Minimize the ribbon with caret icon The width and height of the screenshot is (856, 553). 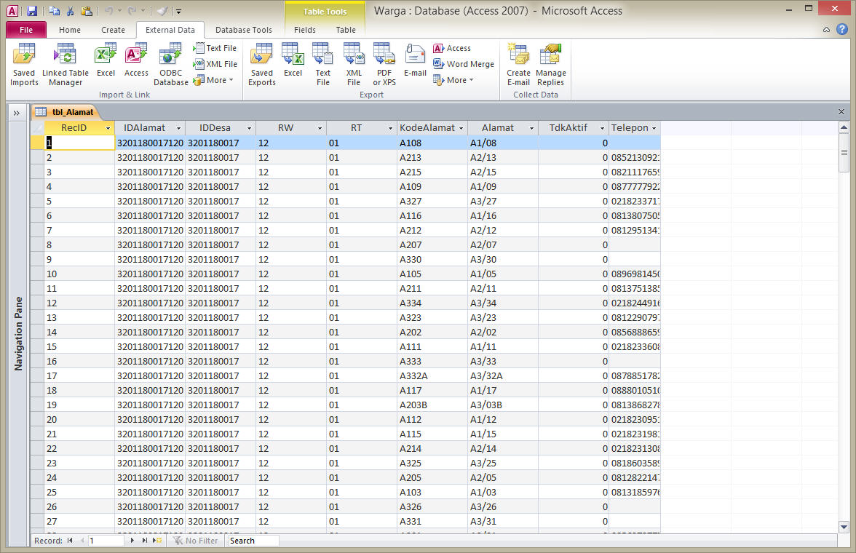[x=827, y=30]
